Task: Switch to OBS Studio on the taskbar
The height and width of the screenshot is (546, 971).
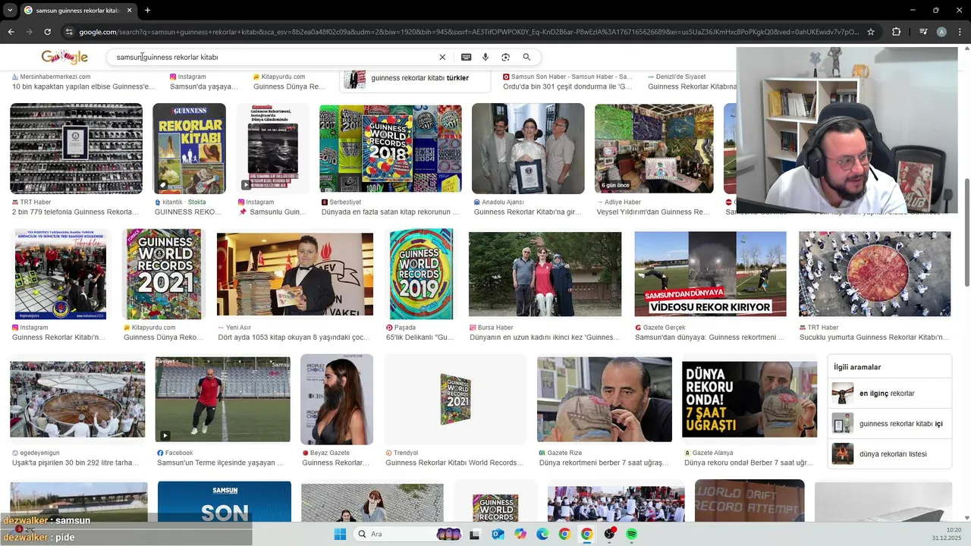Action: pyautogui.click(x=609, y=534)
